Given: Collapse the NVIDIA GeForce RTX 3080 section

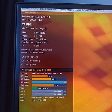Looking at the screenshot, I should tap(23, 70).
